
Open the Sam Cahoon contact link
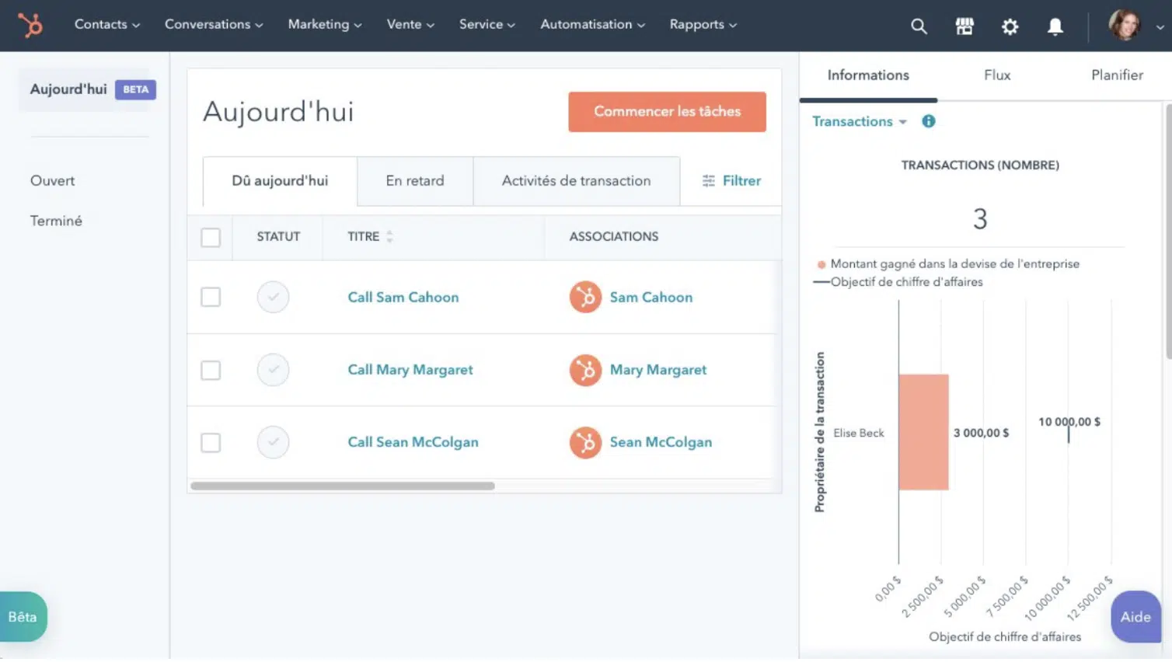pos(651,297)
